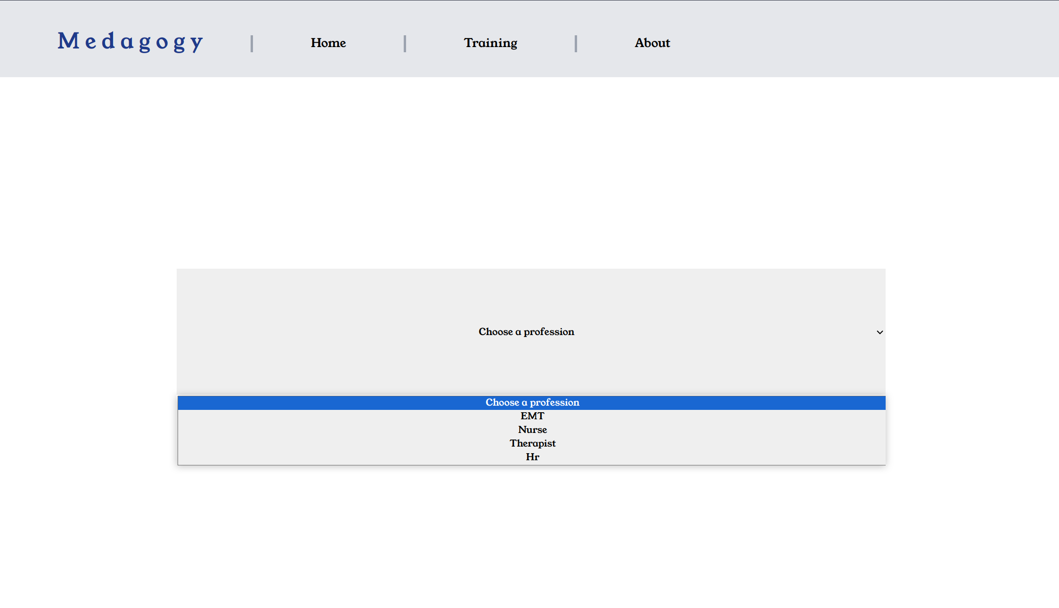Go to the Home page
The image size is (1059, 608).
[x=328, y=43]
